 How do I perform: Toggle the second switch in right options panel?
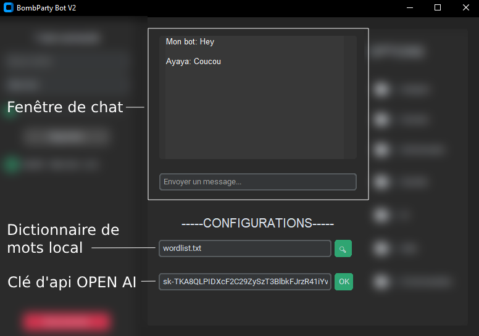point(383,120)
